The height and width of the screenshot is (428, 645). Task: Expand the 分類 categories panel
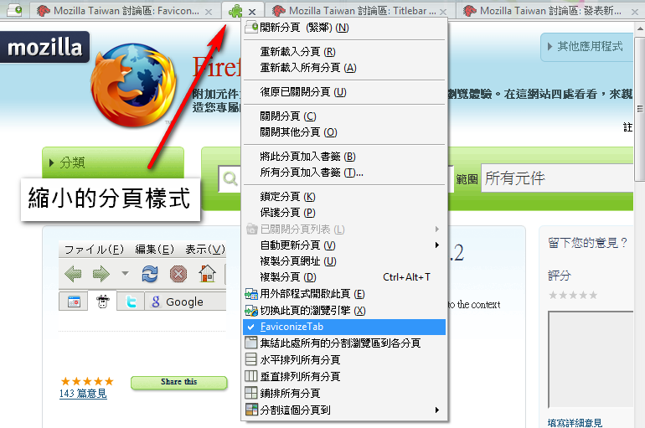point(113,162)
